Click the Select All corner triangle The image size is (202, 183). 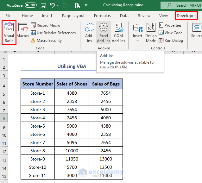[5, 52]
